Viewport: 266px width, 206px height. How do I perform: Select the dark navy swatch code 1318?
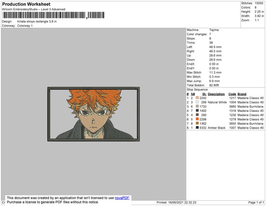197,111
